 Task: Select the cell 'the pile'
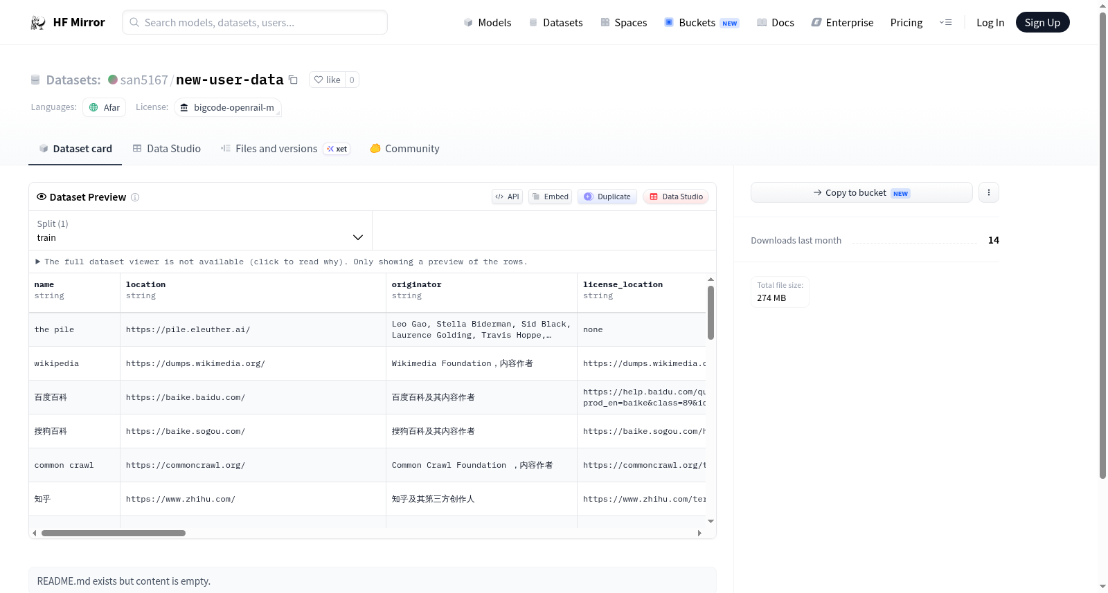[x=75, y=329]
